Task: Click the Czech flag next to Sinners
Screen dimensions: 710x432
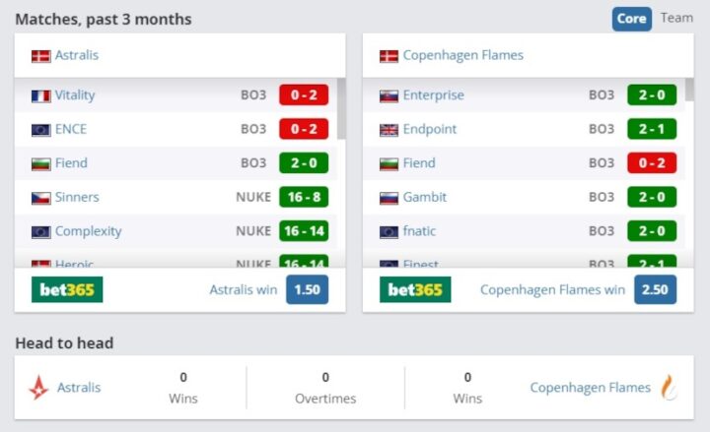Action: pos(40,198)
